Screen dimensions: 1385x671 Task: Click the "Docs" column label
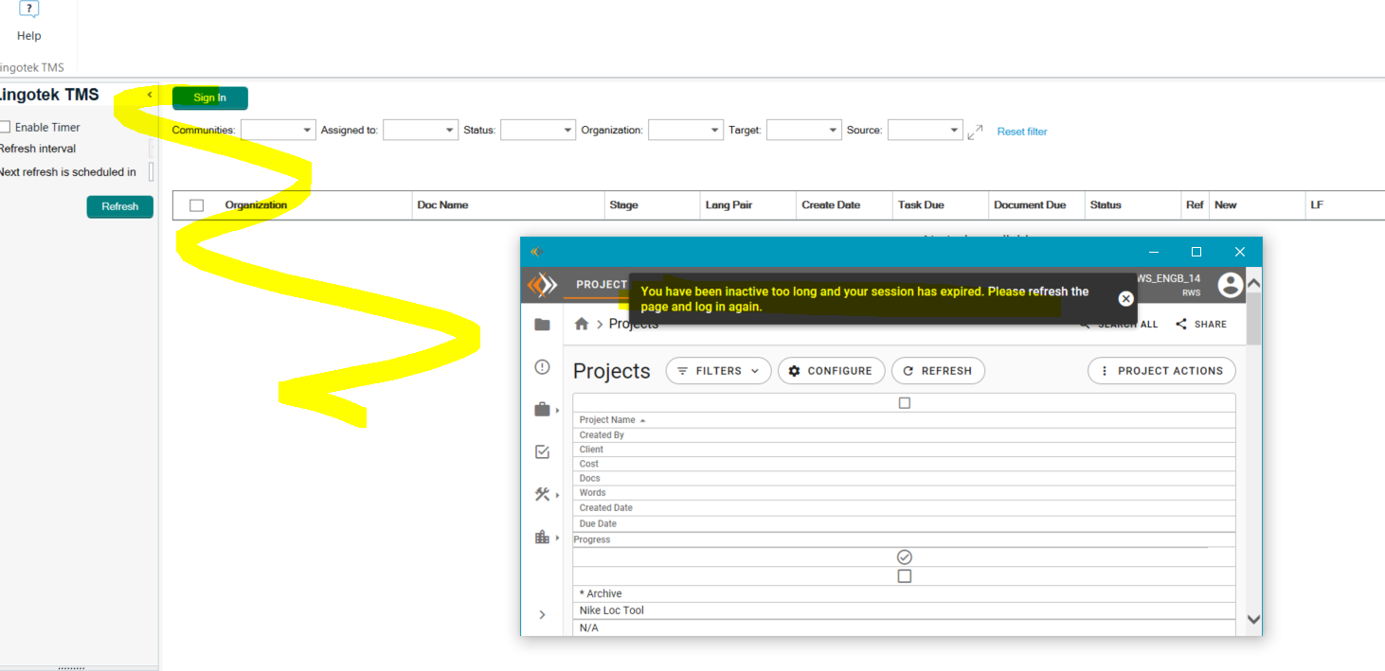click(x=589, y=478)
